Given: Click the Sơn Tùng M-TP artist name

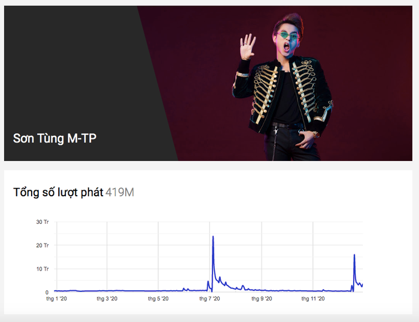Looking at the screenshot, I should (x=54, y=138).
